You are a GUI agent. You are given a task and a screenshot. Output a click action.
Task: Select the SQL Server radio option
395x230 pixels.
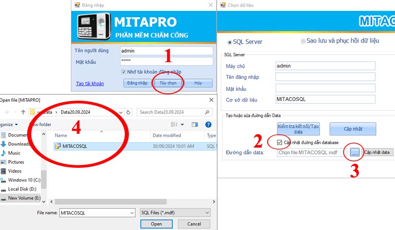click(229, 42)
